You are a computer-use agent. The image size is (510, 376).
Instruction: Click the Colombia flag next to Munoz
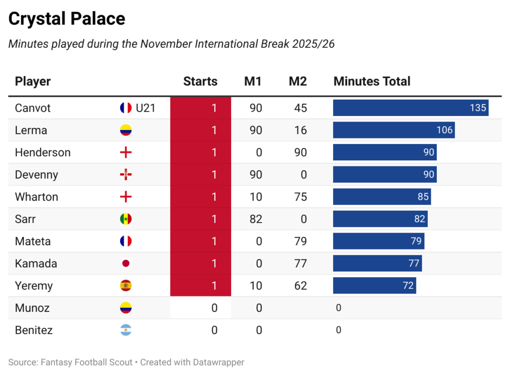126,308
